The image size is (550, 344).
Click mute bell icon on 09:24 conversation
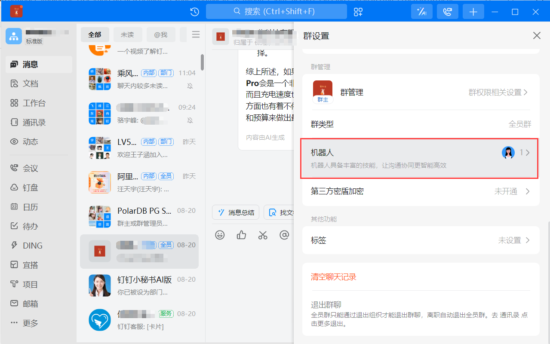click(x=190, y=120)
